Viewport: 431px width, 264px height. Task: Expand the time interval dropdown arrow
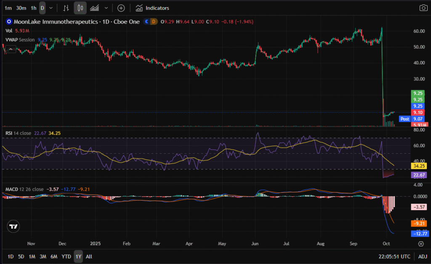pos(51,8)
